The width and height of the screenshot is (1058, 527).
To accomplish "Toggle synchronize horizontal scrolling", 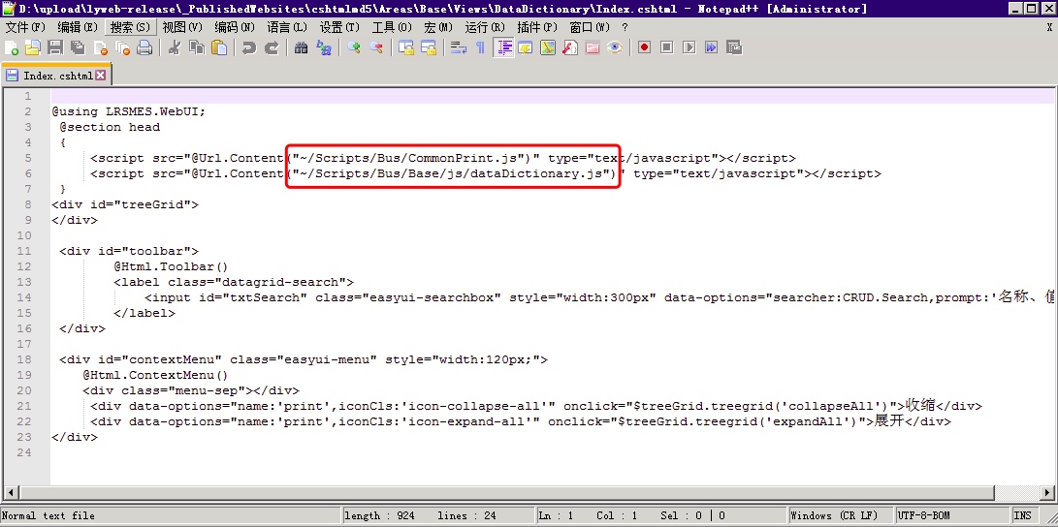I will coord(428,47).
